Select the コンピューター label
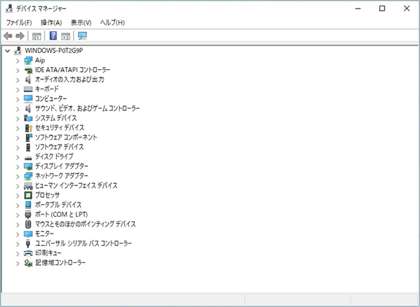This screenshot has width=420, height=307. pyautogui.click(x=51, y=99)
